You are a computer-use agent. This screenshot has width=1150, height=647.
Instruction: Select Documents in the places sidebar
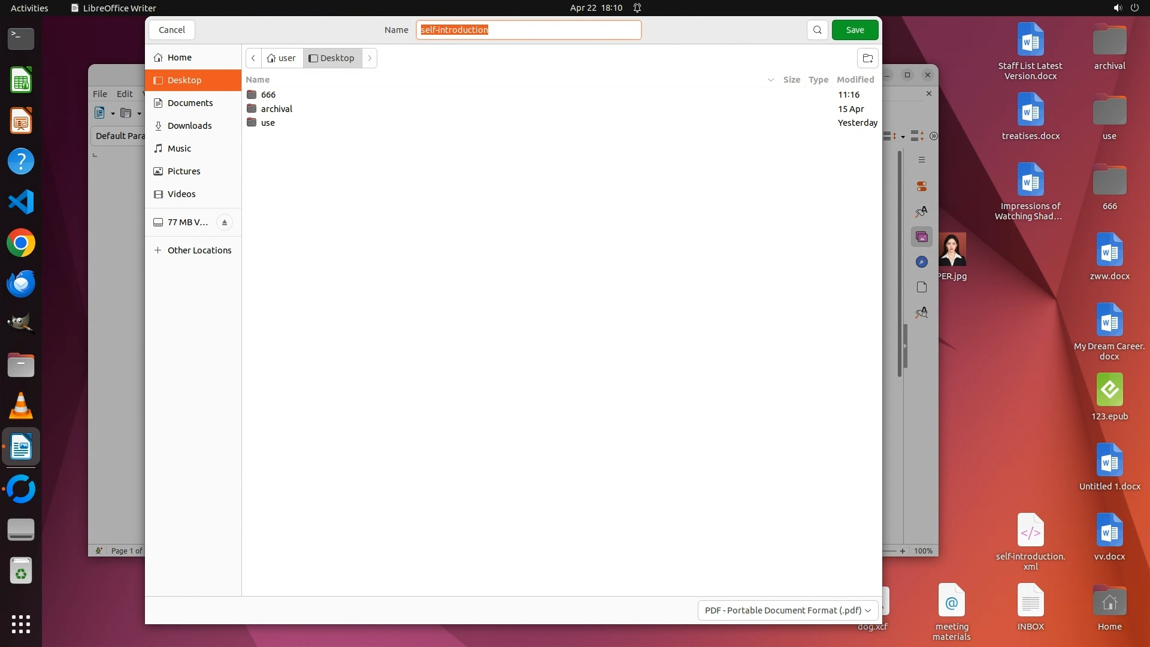point(190,103)
